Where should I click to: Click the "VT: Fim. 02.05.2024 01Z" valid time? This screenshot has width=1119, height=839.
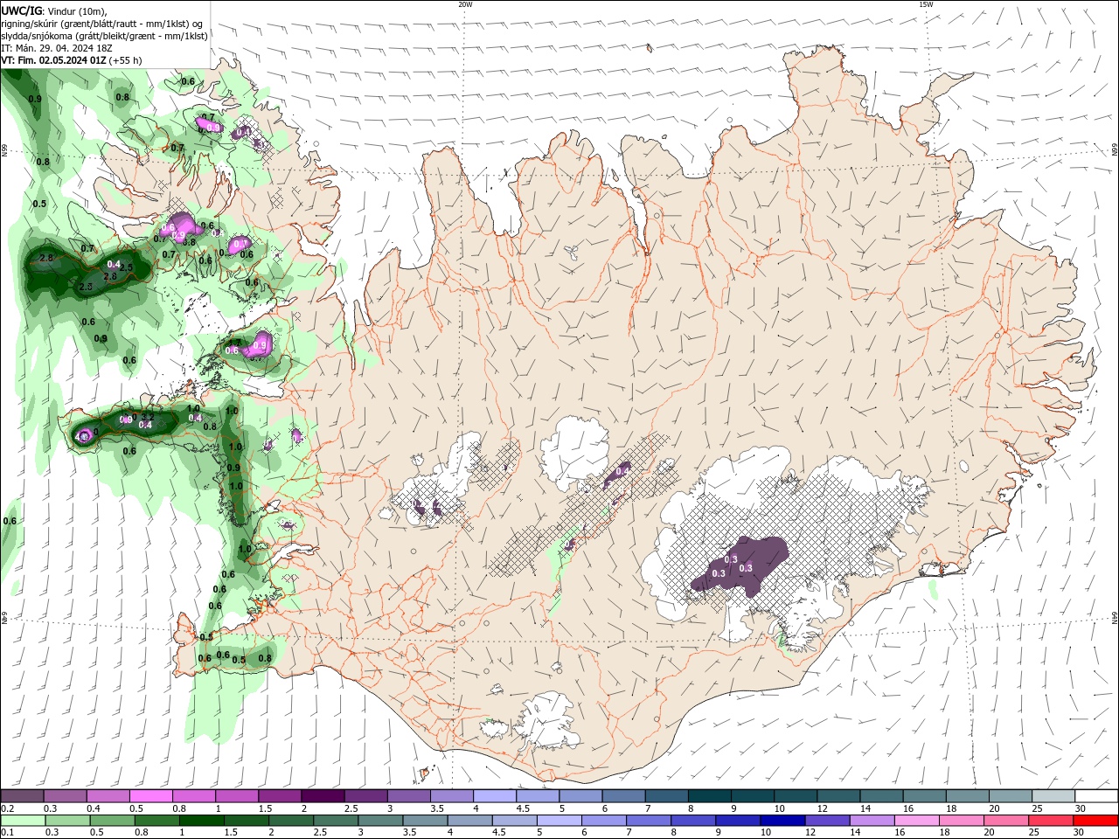pyautogui.click(x=54, y=60)
